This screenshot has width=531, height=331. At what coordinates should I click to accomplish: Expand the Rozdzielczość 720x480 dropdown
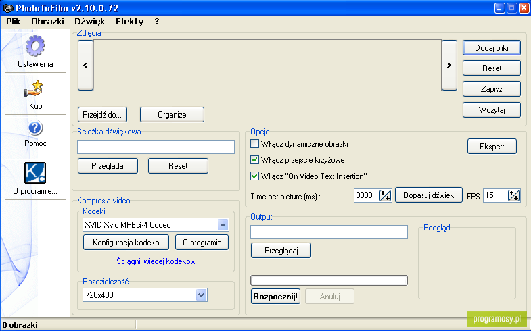pyautogui.click(x=202, y=295)
